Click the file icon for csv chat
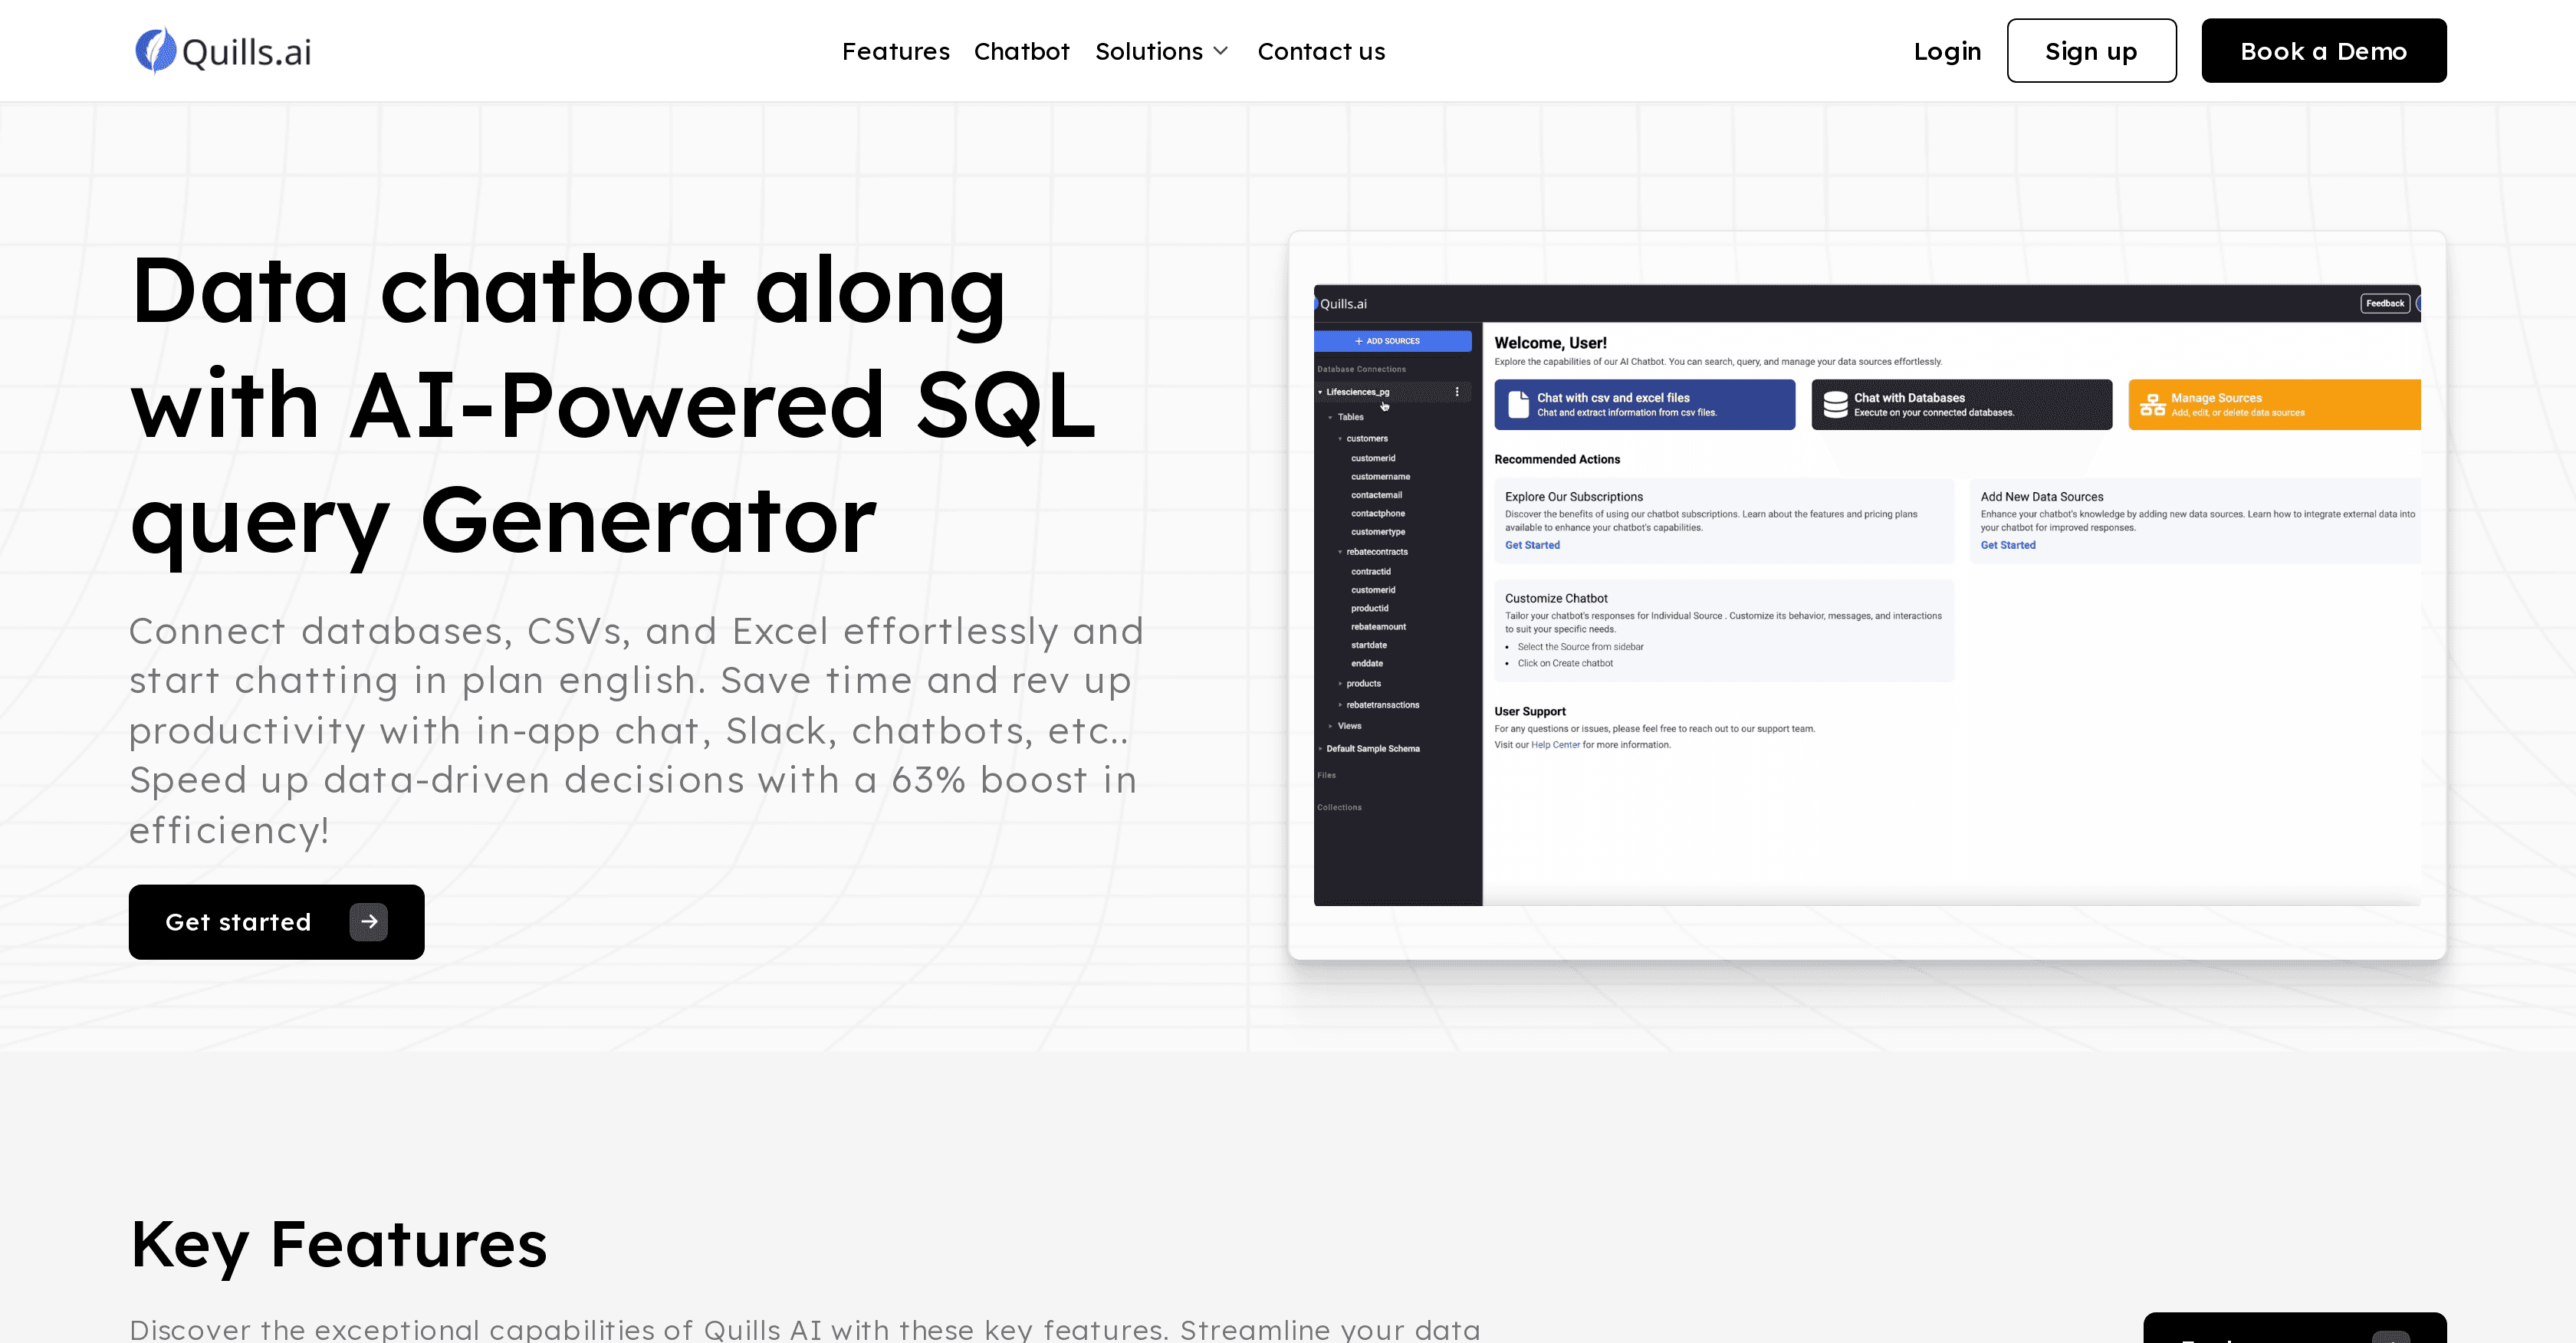 1518,404
